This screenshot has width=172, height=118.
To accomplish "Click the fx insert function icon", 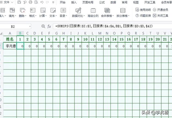I will click(49, 26).
